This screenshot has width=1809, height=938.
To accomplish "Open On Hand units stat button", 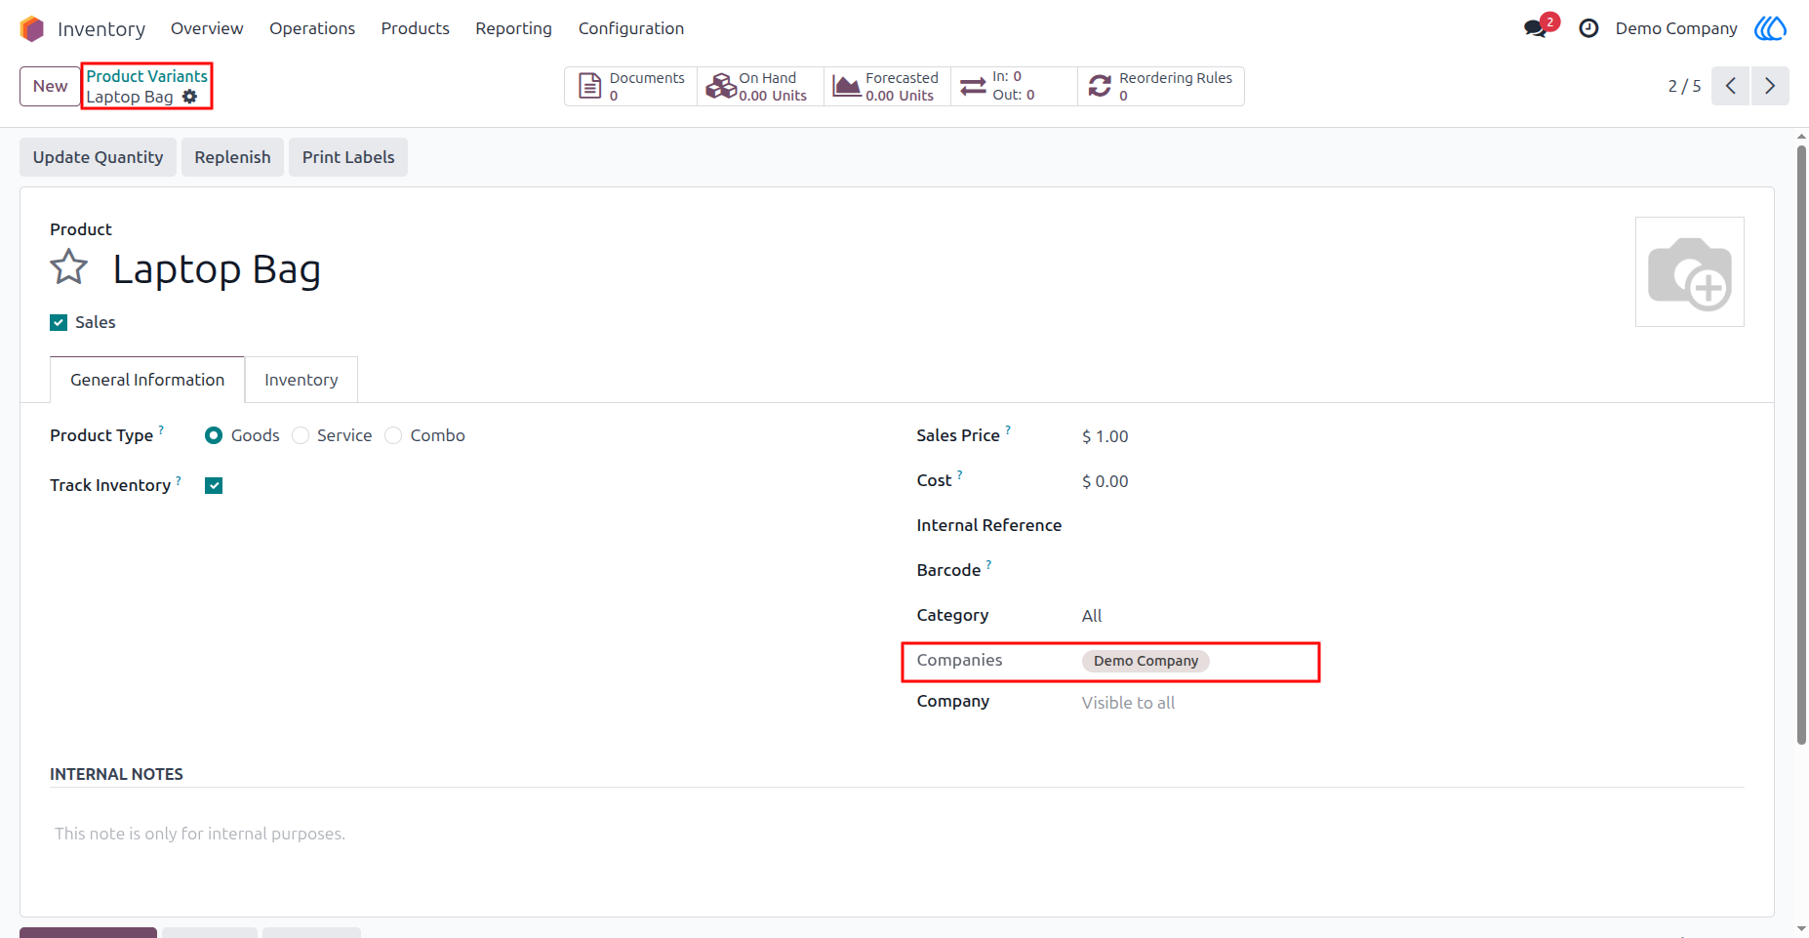I will tap(760, 86).
